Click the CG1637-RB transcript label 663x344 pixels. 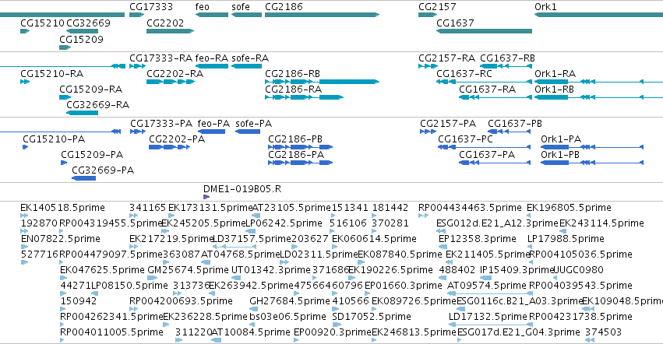click(507, 58)
